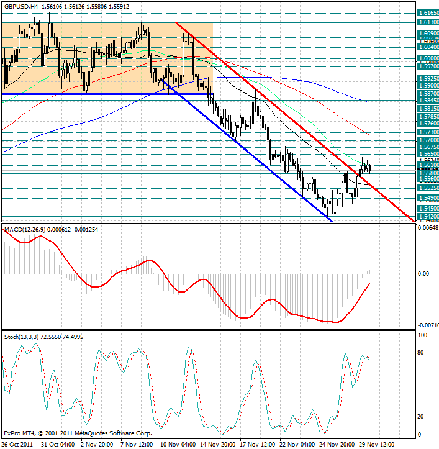This screenshot has height=449, width=439.
Task: Click the MACD scale value -0.00716
Action: click(x=428, y=325)
